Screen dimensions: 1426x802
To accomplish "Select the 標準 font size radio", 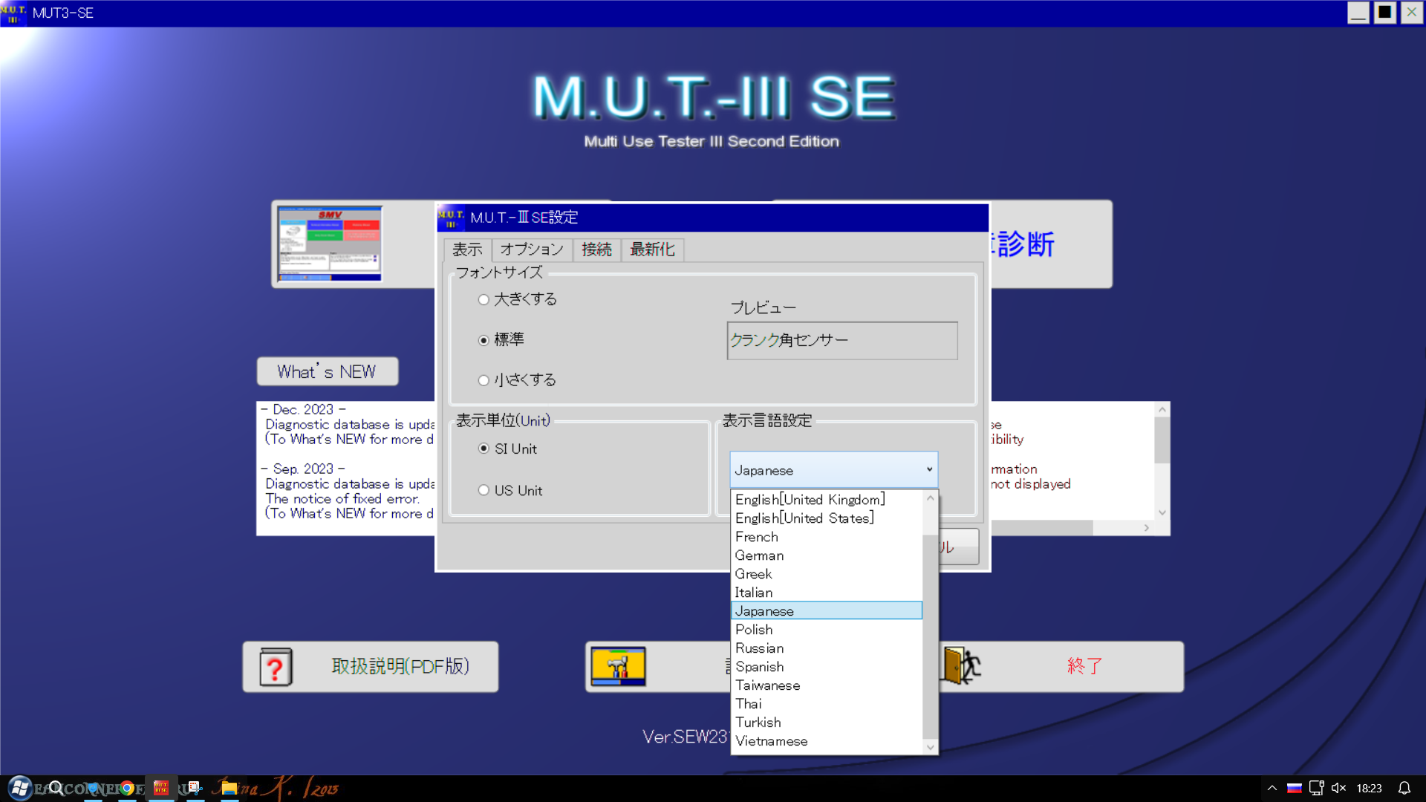I will coord(484,340).
